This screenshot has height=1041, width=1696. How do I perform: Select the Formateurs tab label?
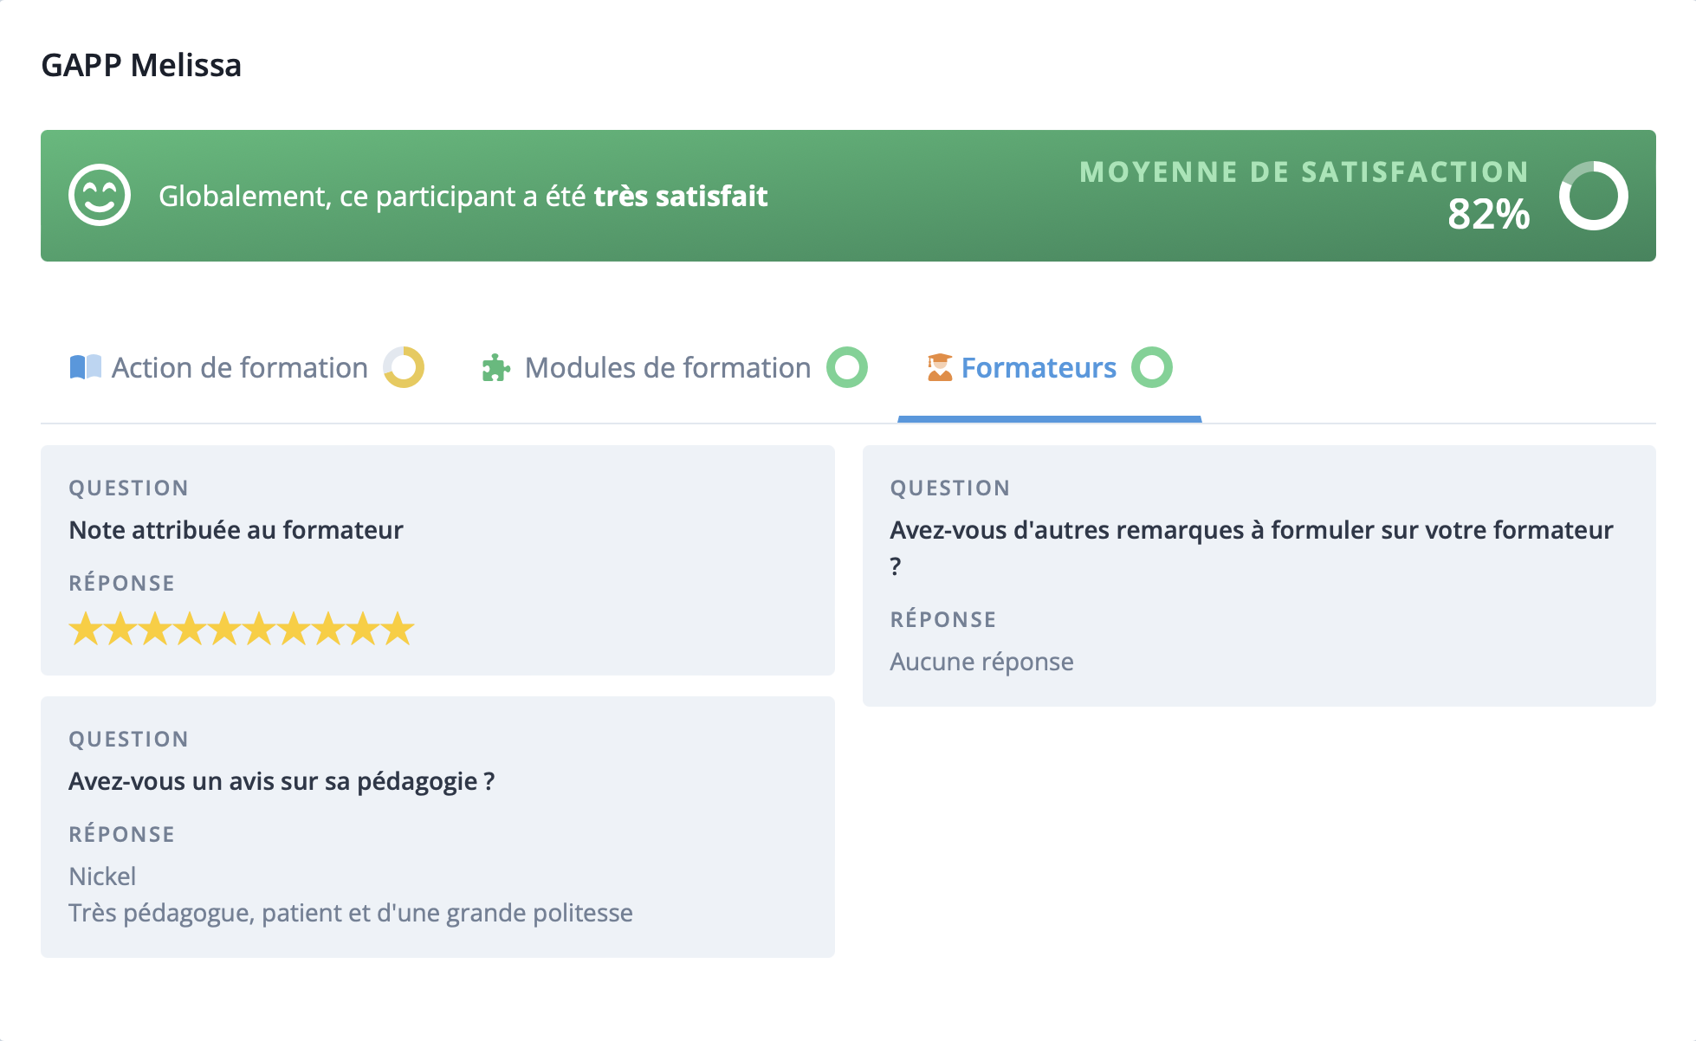(x=1038, y=368)
